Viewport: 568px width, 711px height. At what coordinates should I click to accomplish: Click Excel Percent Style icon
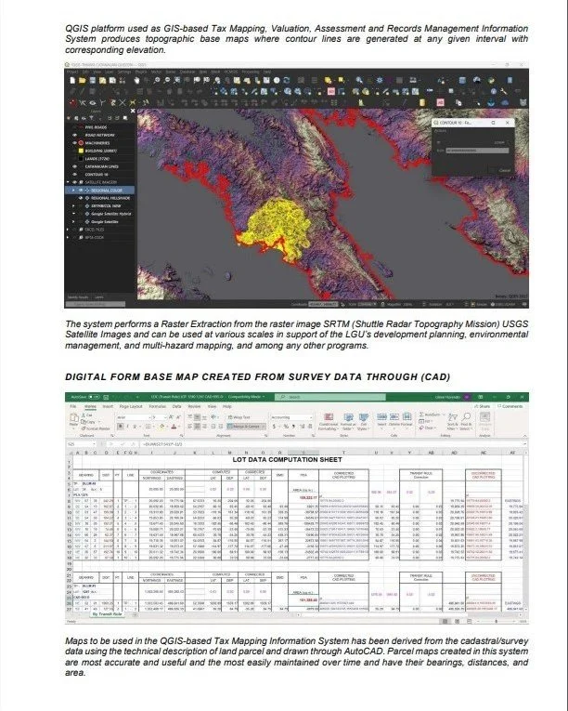pos(287,427)
